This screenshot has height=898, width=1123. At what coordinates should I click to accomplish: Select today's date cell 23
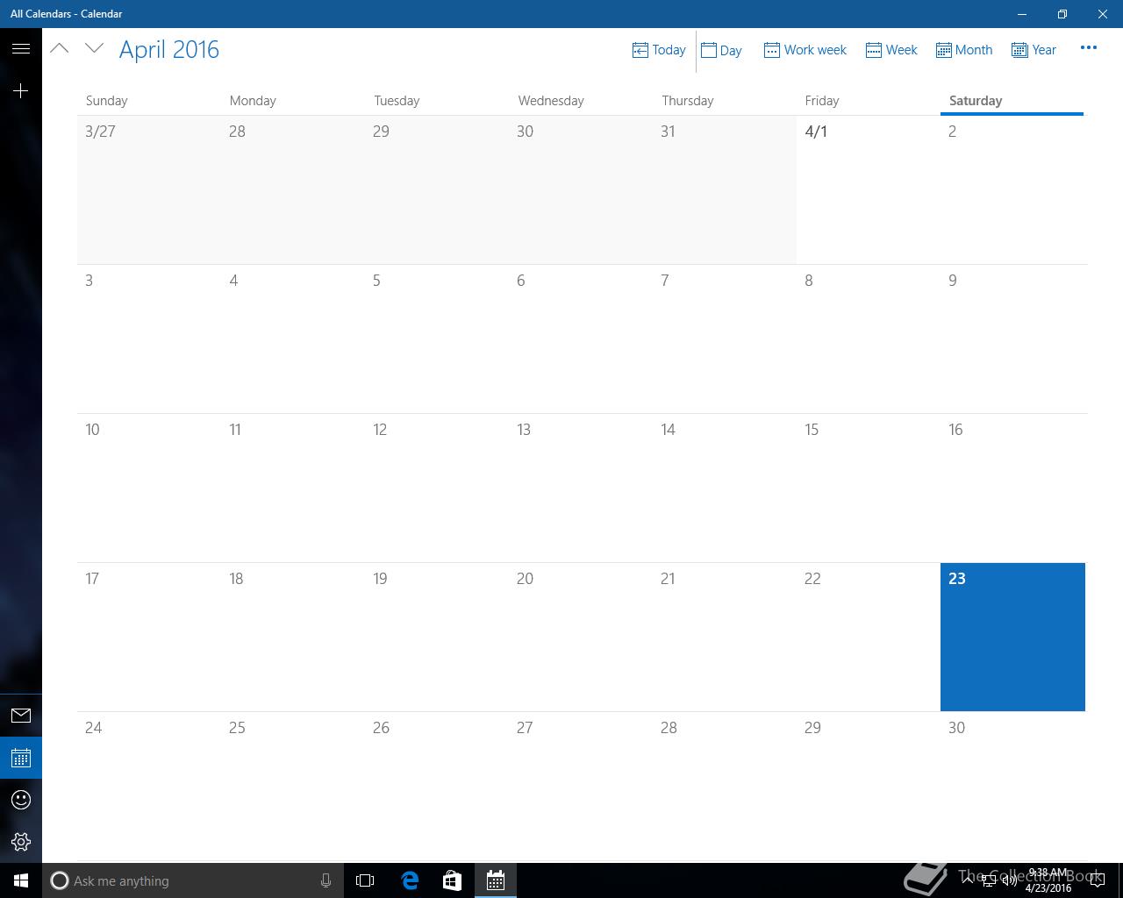pos(1012,637)
